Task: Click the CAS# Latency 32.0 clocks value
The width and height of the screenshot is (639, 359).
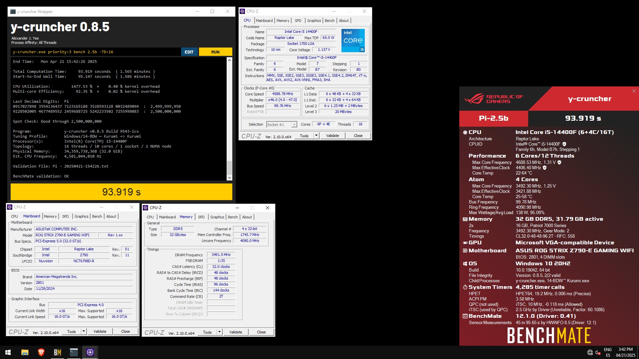Action: tap(221, 267)
